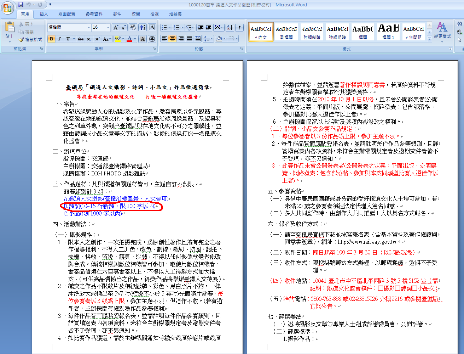Viewport: 464px width, 354px height.
Task: Open the font size dropdown
Action: [108, 27]
